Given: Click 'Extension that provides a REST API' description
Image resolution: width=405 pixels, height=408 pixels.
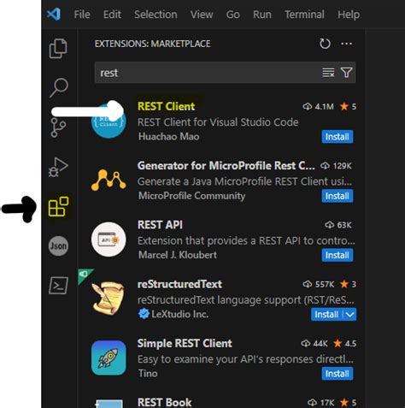Looking at the screenshot, I should pyautogui.click(x=246, y=241).
